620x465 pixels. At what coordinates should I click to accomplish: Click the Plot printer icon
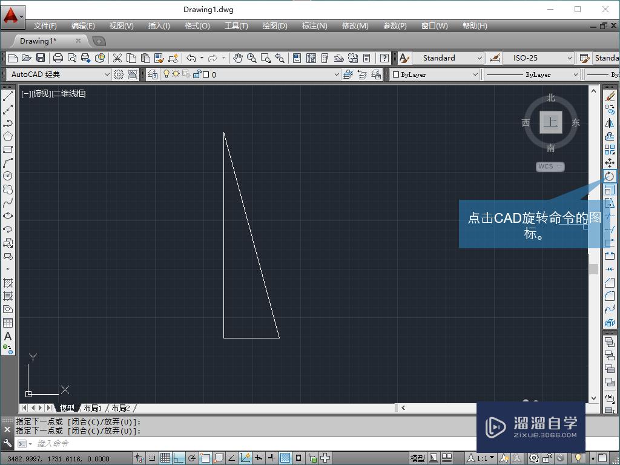click(x=58, y=58)
